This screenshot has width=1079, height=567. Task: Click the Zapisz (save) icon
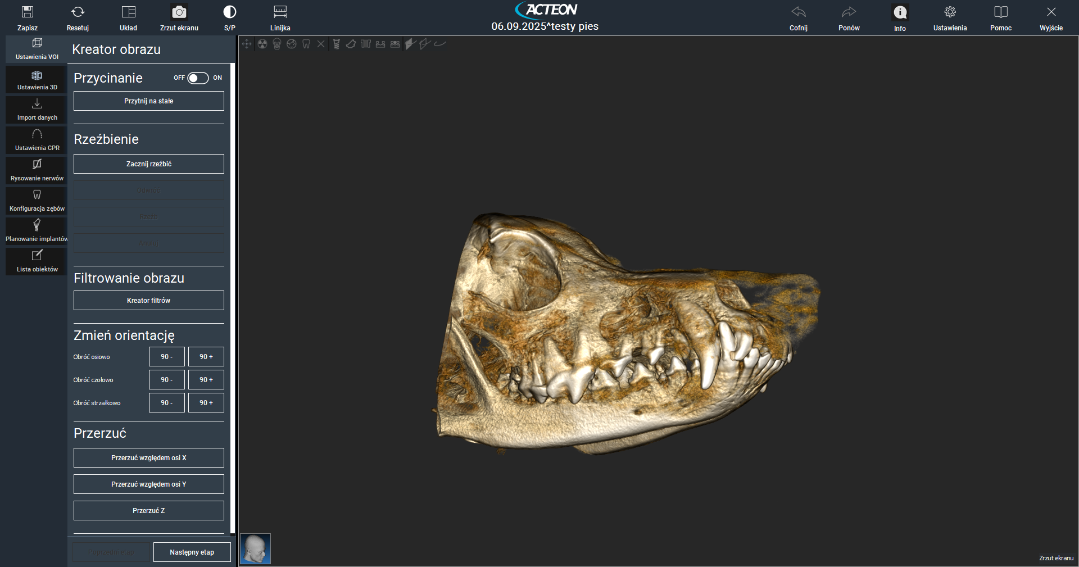[x=27, y=12]
